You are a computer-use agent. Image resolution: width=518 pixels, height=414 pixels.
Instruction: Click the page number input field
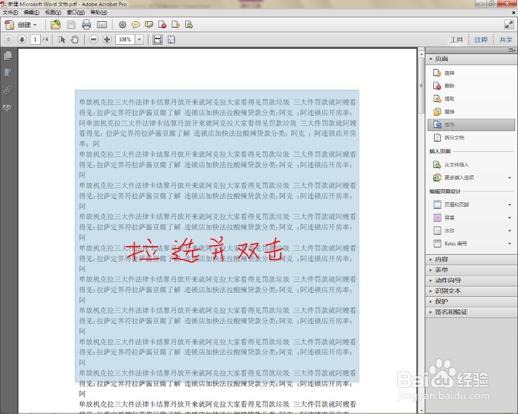[x=35, y=40]
